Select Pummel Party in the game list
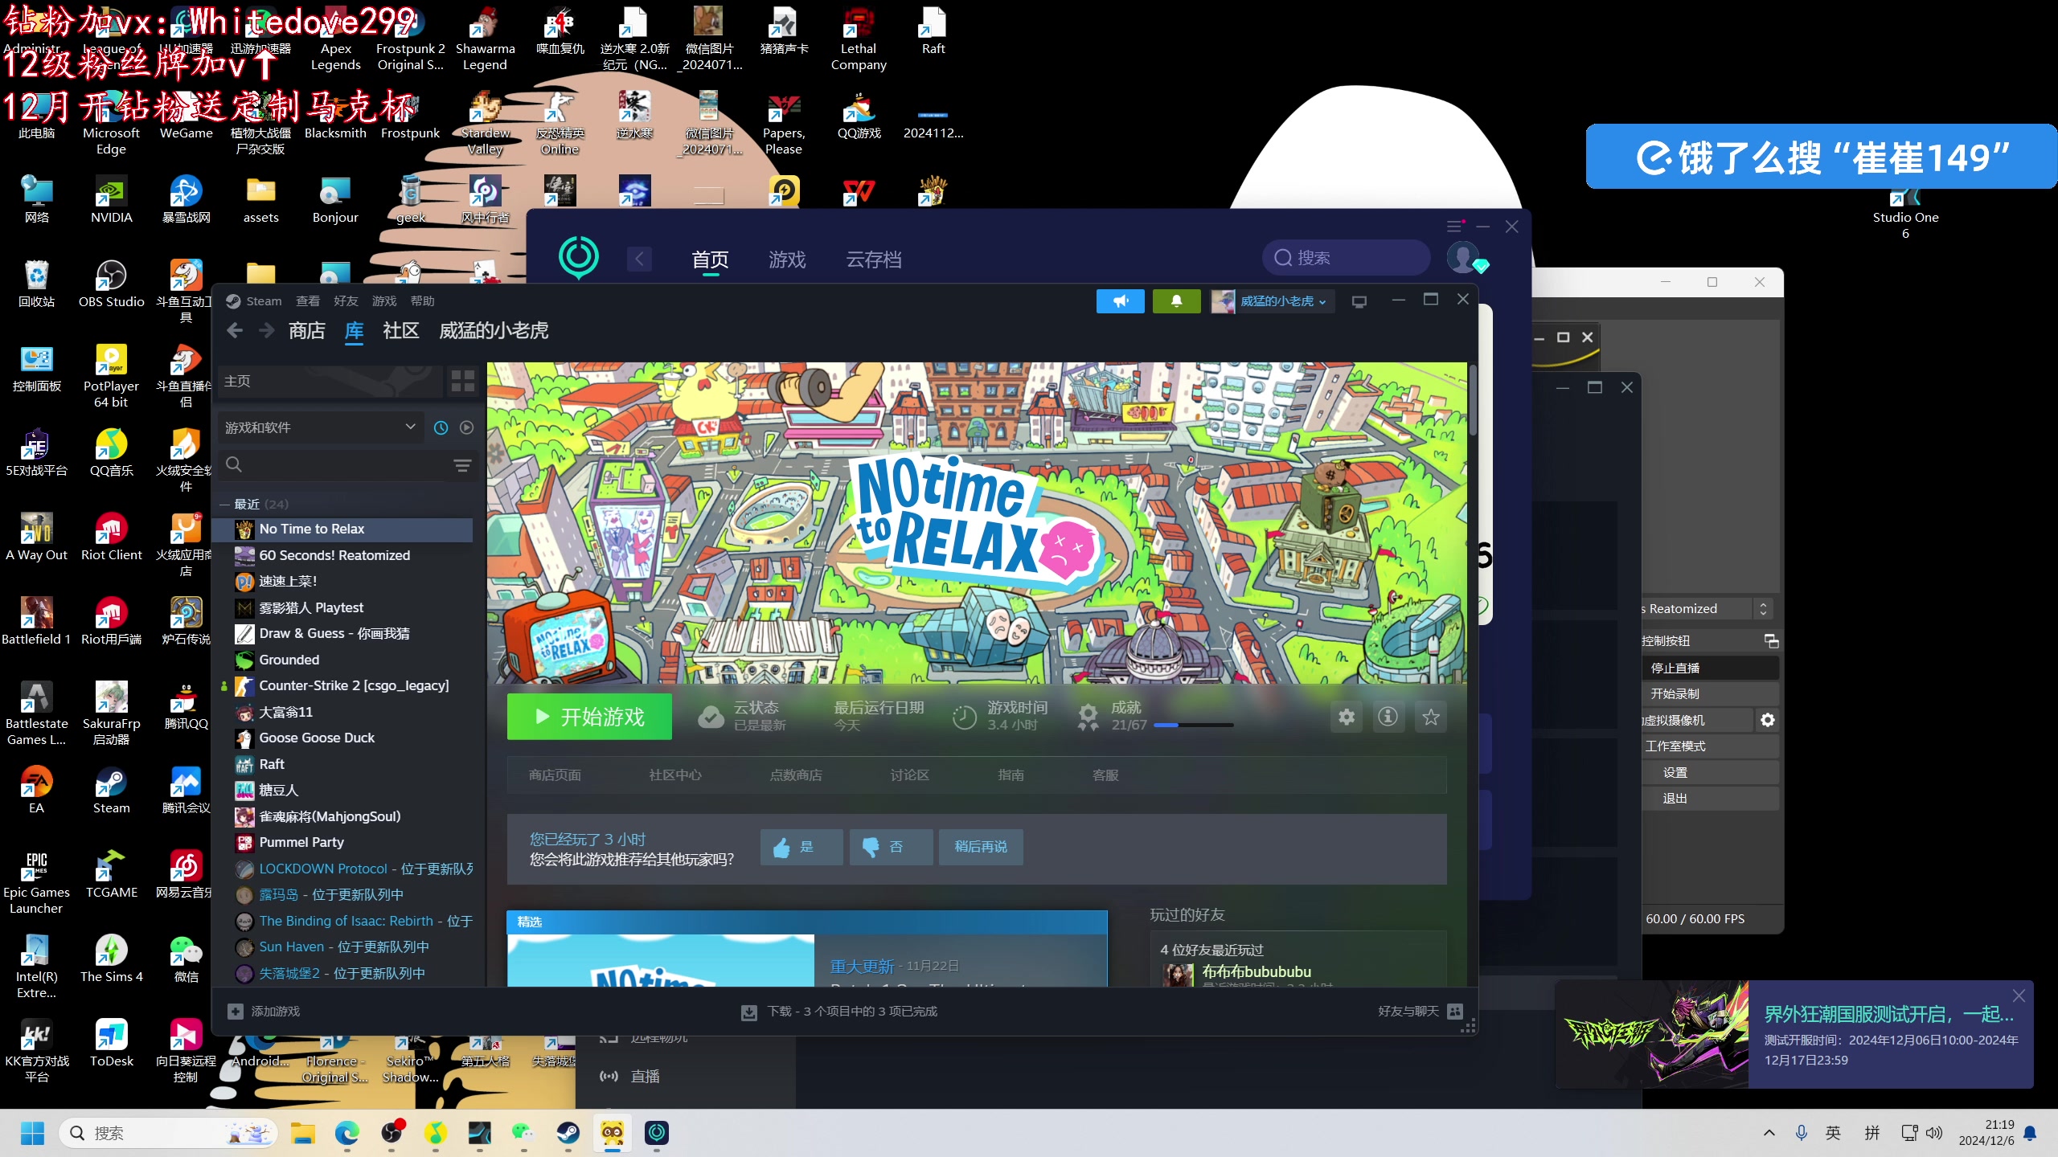This screenshot has width=2058, height=1157. (301, 842)
